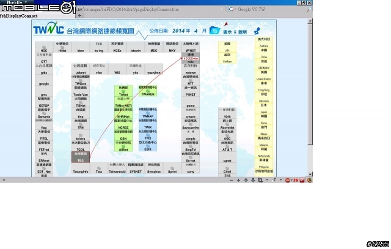Select the Gamania network node

point(44,113)
